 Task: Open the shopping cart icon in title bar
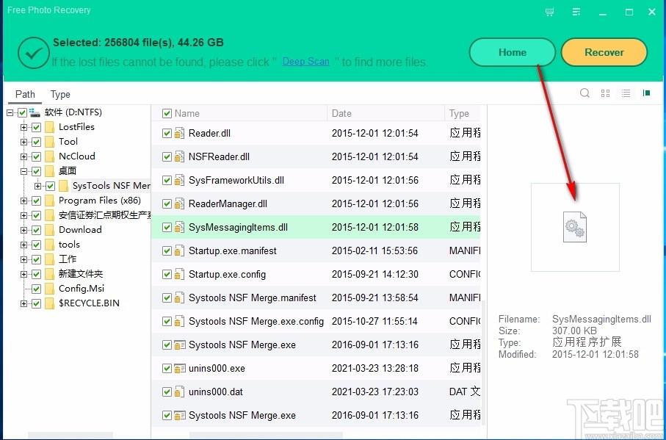[x=550, y=12]
